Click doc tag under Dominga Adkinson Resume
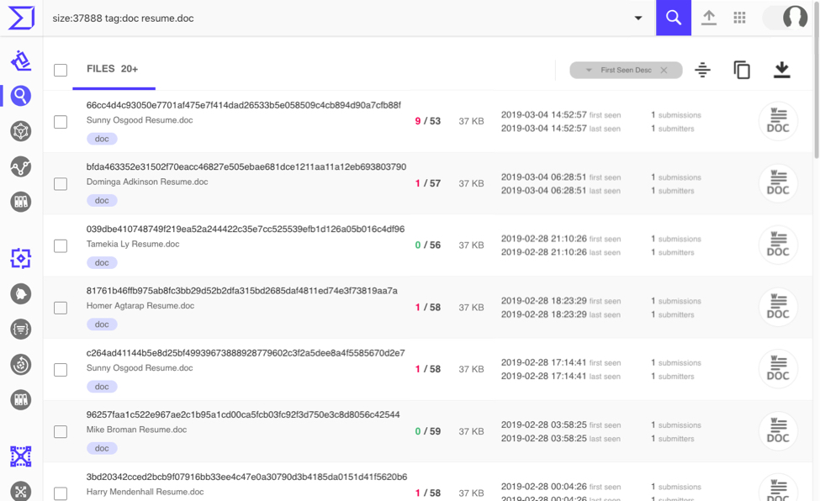The image size is (820, 501). point(102,200)
